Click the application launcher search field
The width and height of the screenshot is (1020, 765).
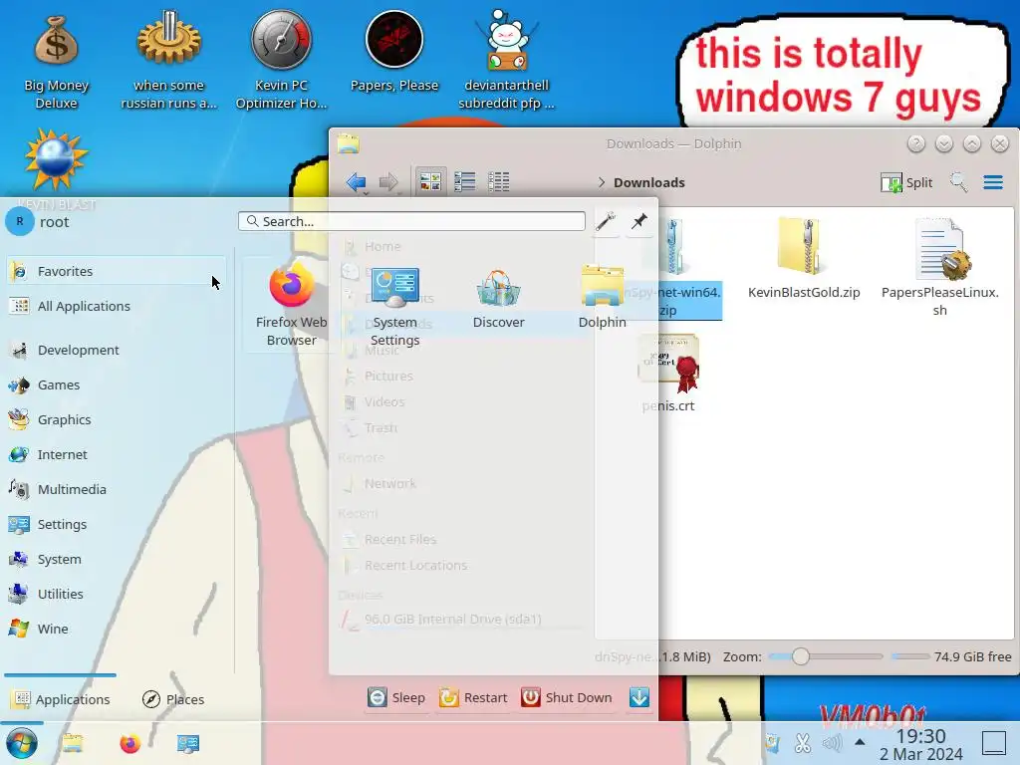[411, 221]
